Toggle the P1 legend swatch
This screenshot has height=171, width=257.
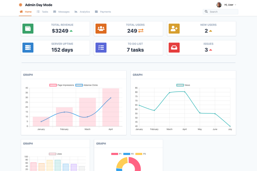[x=115, y=154]
